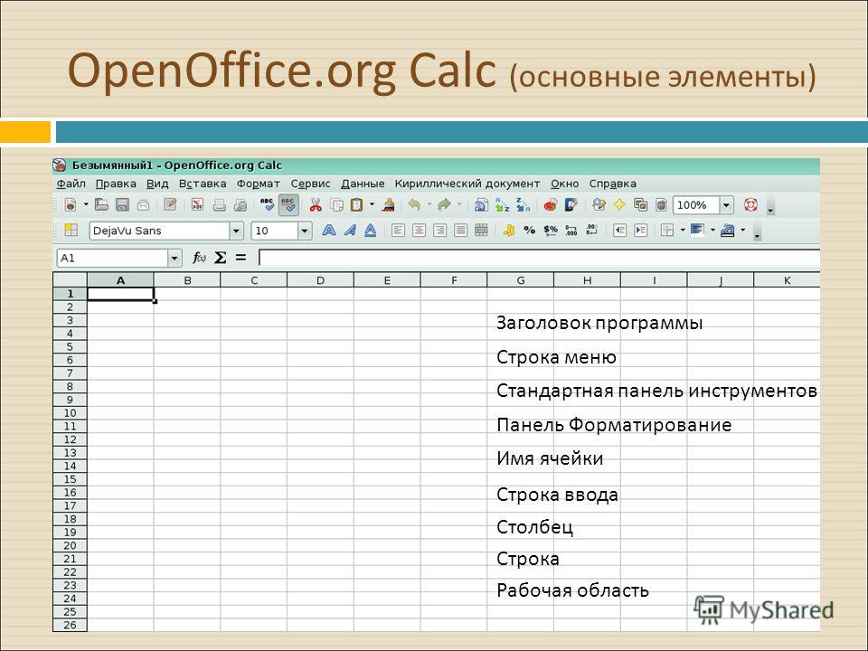Screen dimensions: 868x651
Task: Toggle Italic formatting
Action: [x=350, y=231]
